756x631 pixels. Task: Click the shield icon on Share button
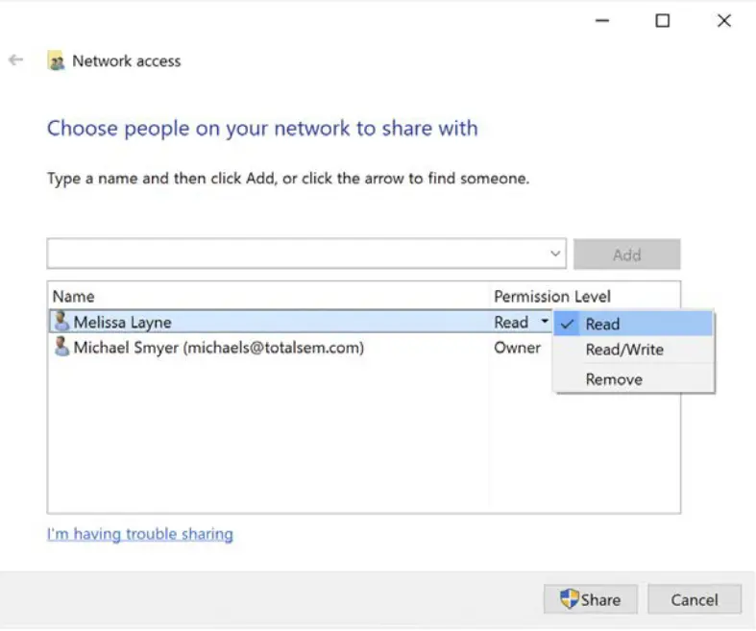click(569, 599)
